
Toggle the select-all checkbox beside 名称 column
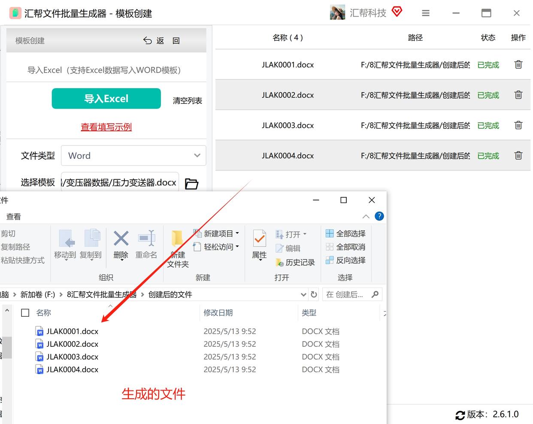pyautogui.click(x=25, y=313)
